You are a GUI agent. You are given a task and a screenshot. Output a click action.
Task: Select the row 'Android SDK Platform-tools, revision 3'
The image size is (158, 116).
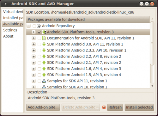(x=88, y=32)
